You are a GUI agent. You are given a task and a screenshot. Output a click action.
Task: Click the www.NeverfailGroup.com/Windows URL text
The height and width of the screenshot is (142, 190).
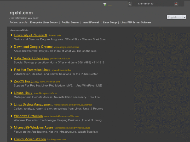[62, 116]
